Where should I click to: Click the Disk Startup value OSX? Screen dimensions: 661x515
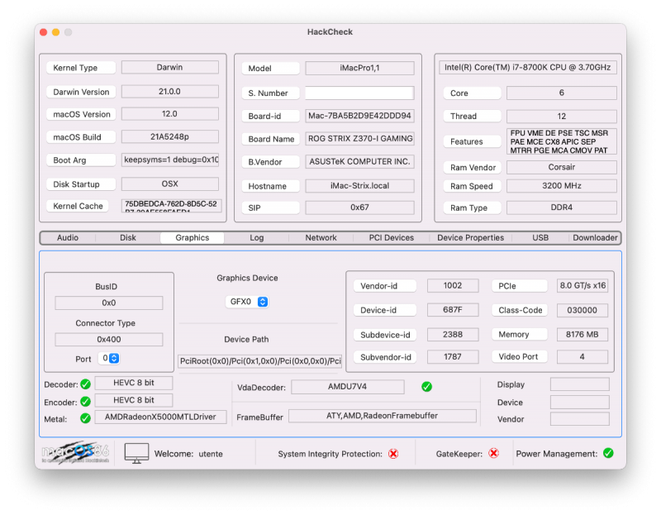coord(170,184)
